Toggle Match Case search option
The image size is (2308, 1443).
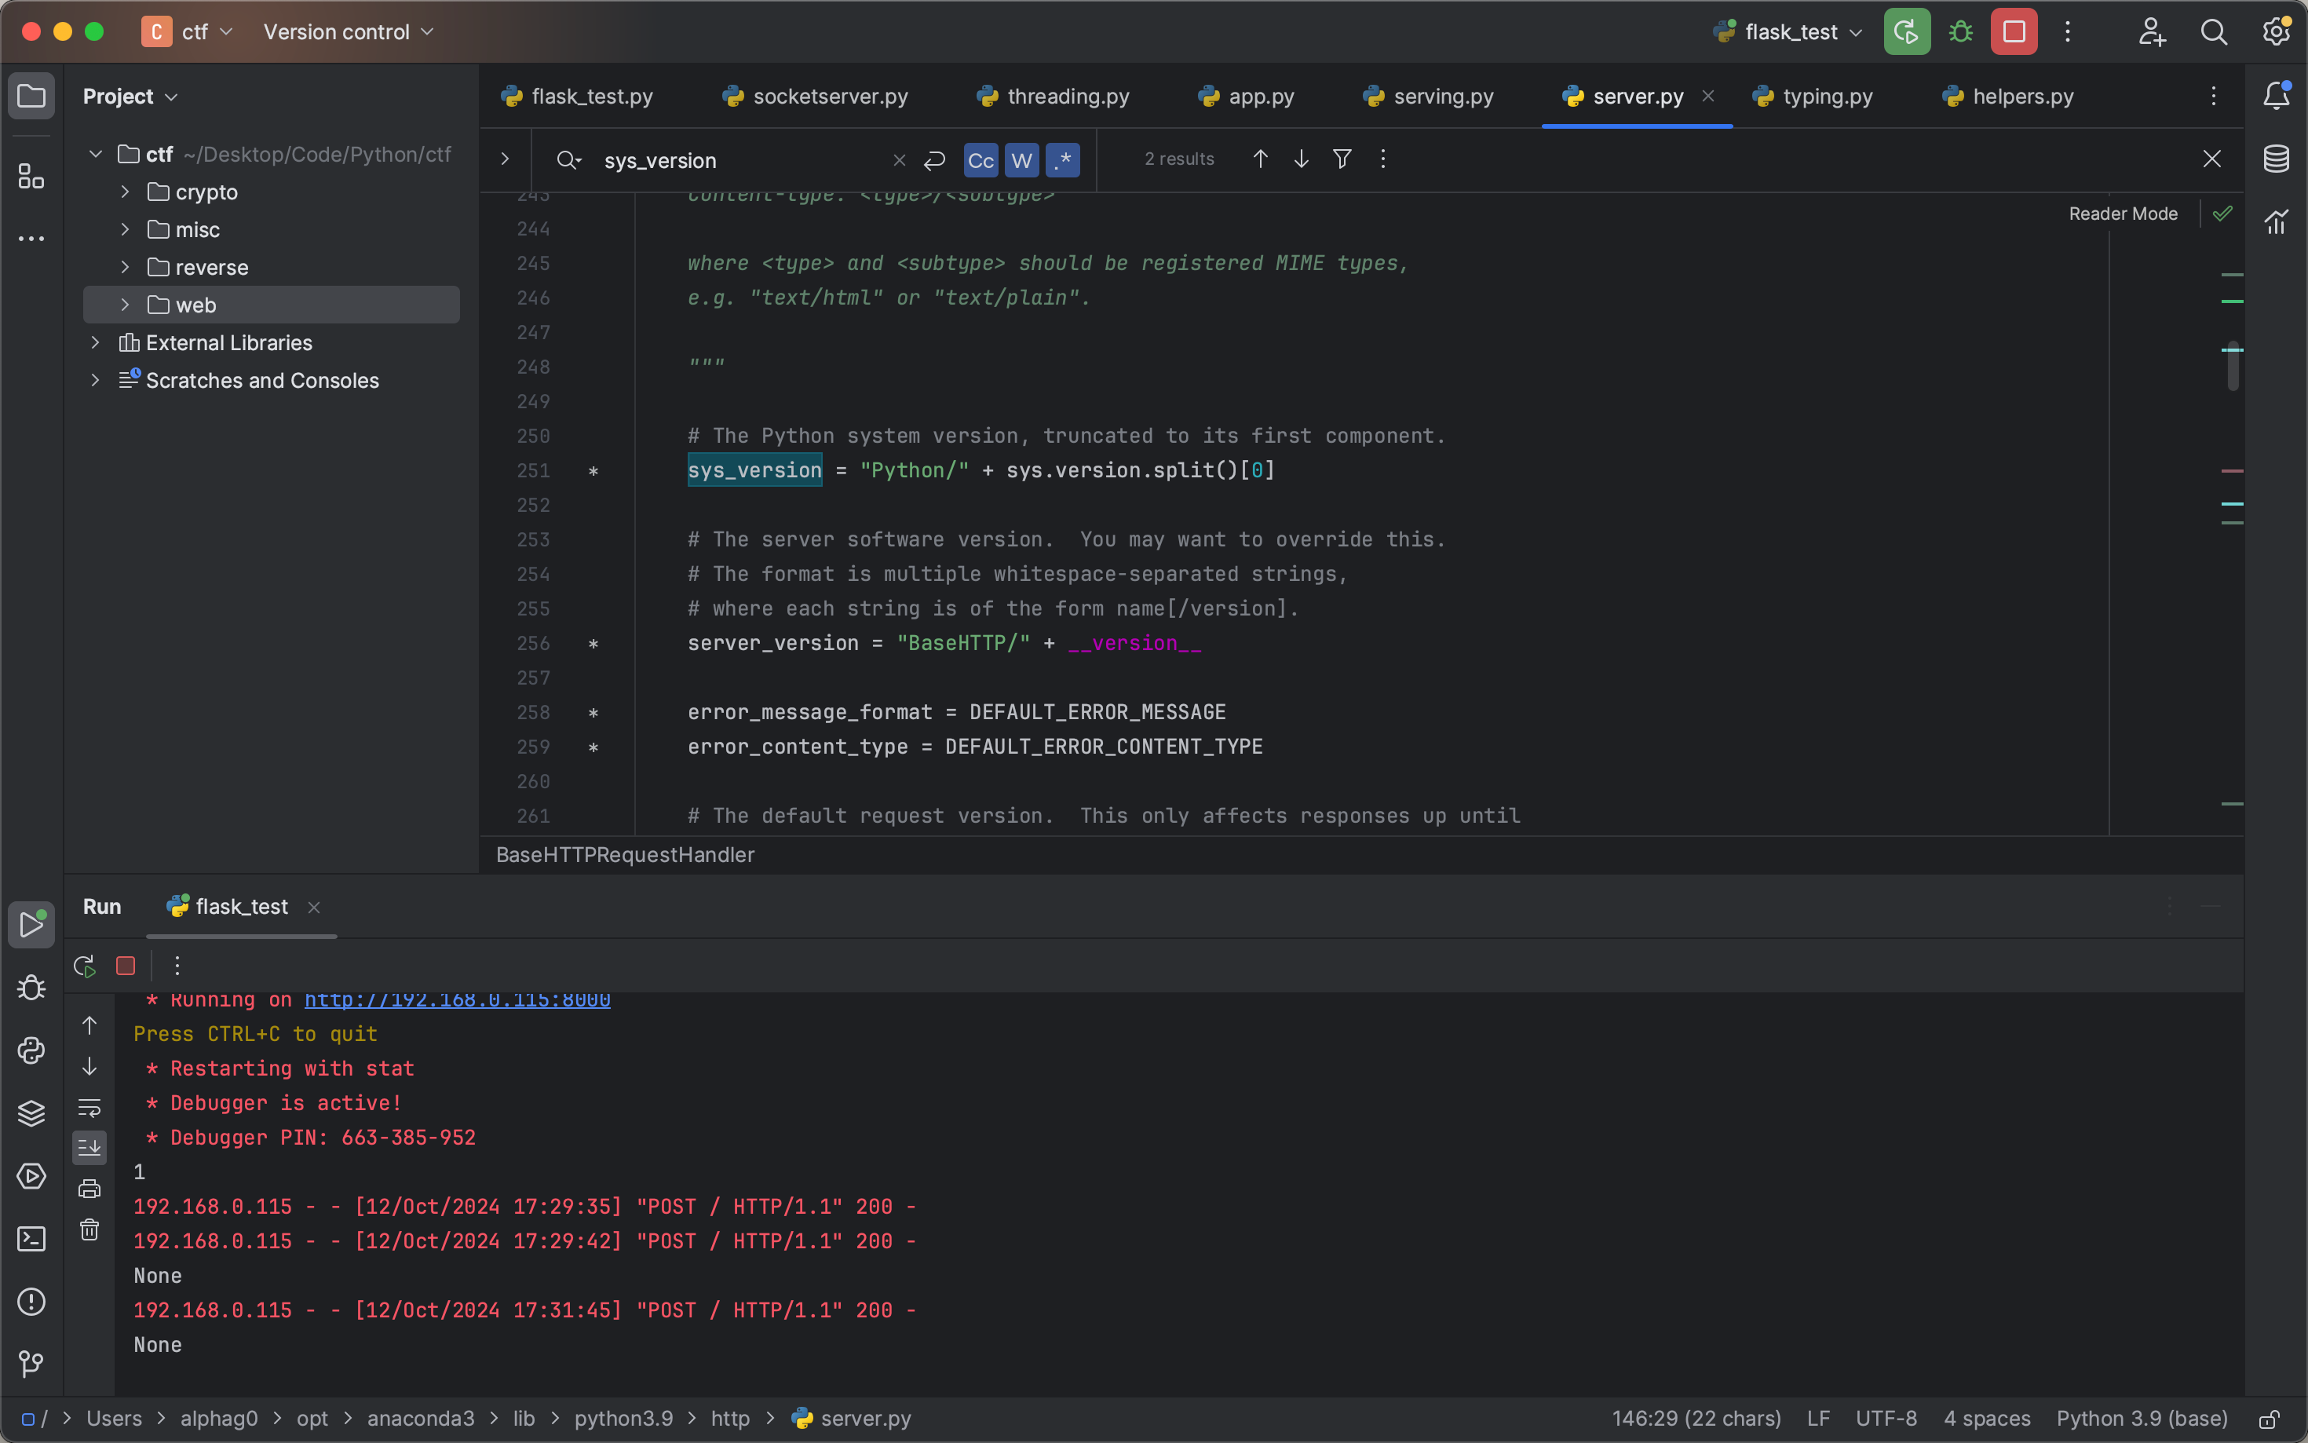980,160
